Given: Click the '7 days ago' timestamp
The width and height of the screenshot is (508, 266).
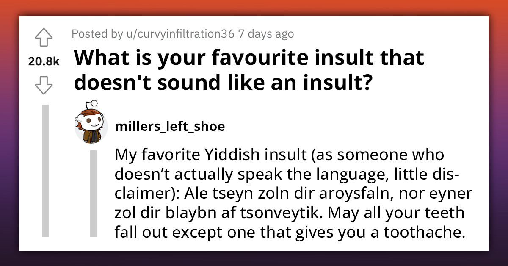Looking at the screenshot, I should pyautogui.click(x=266, y=33).
